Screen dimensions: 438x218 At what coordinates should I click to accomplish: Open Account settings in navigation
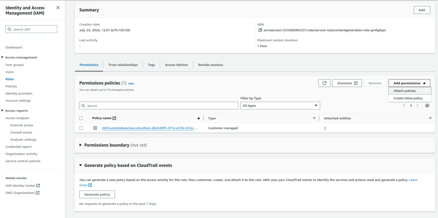pyautogui.click(x=18, y=101)
